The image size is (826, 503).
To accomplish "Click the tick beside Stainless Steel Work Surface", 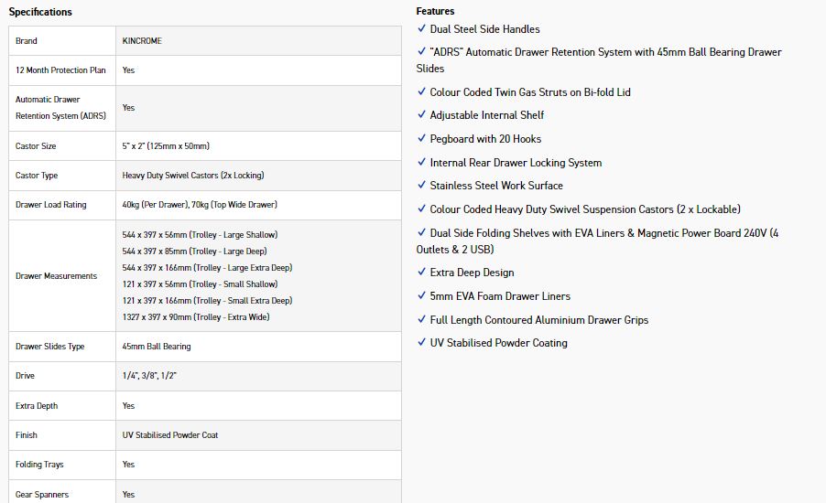I will pos(421,186).
